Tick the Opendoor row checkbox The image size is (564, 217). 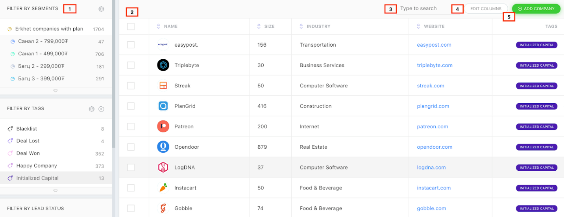pyautogui.click(x=131, y=147)
